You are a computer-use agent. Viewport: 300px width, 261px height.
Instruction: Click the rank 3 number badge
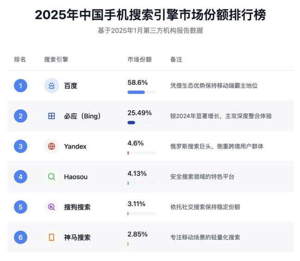(x=20, y=147)
